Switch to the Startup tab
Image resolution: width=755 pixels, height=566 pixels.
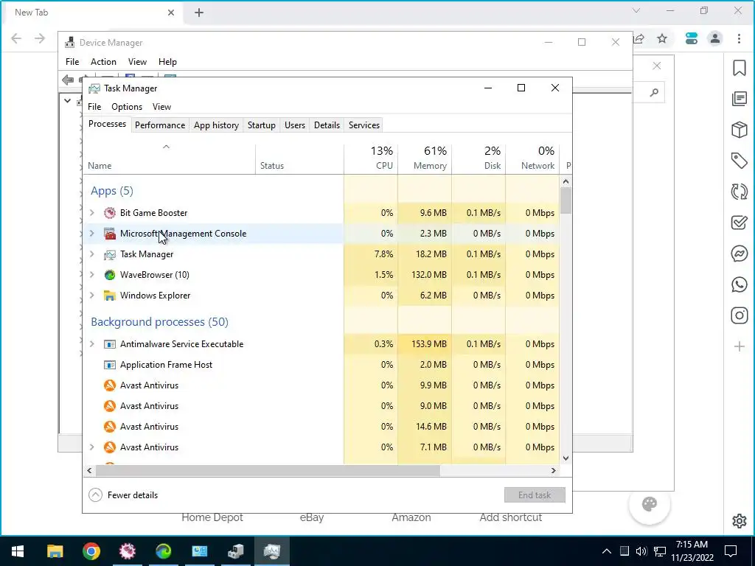click(x=262, y=125)
